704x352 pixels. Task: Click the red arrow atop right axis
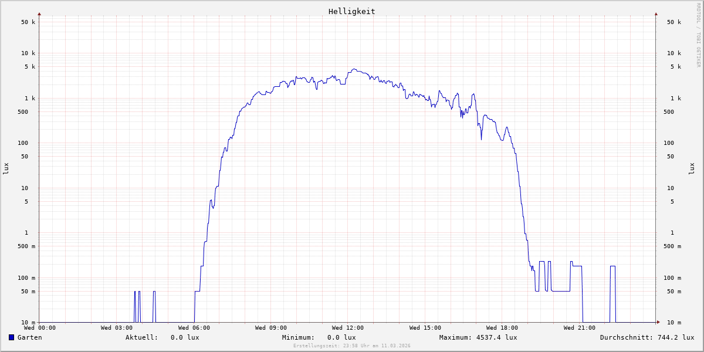tap(656, 13)
